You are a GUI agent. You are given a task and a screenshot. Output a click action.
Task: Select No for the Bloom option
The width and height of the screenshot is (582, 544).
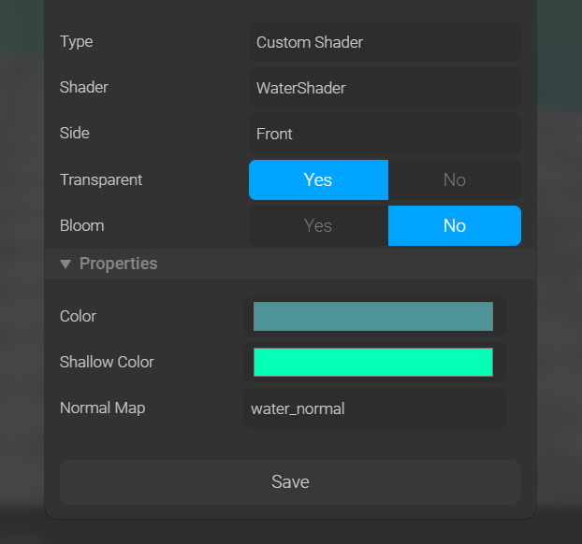pos(454,225)
